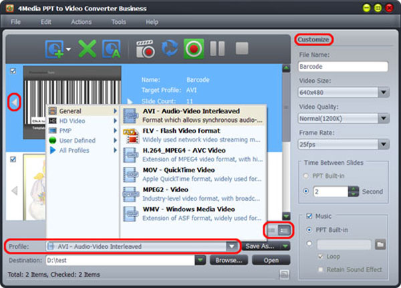Pause the conversion
The width and height of the screenshot is (401, 288).
tap(217, 49)
